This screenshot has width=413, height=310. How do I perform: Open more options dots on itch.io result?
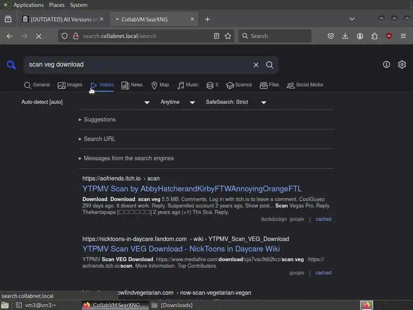pyautogui.click(x=310, y=220)
